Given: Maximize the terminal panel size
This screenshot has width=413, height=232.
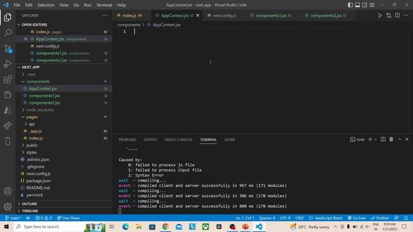Looking at the screenshot, I should (x=399, y=139).
